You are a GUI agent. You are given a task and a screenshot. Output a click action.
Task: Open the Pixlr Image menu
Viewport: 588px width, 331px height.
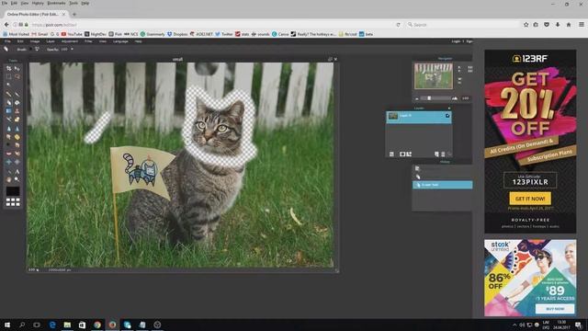pyautogui.click(x=35, y=41)
